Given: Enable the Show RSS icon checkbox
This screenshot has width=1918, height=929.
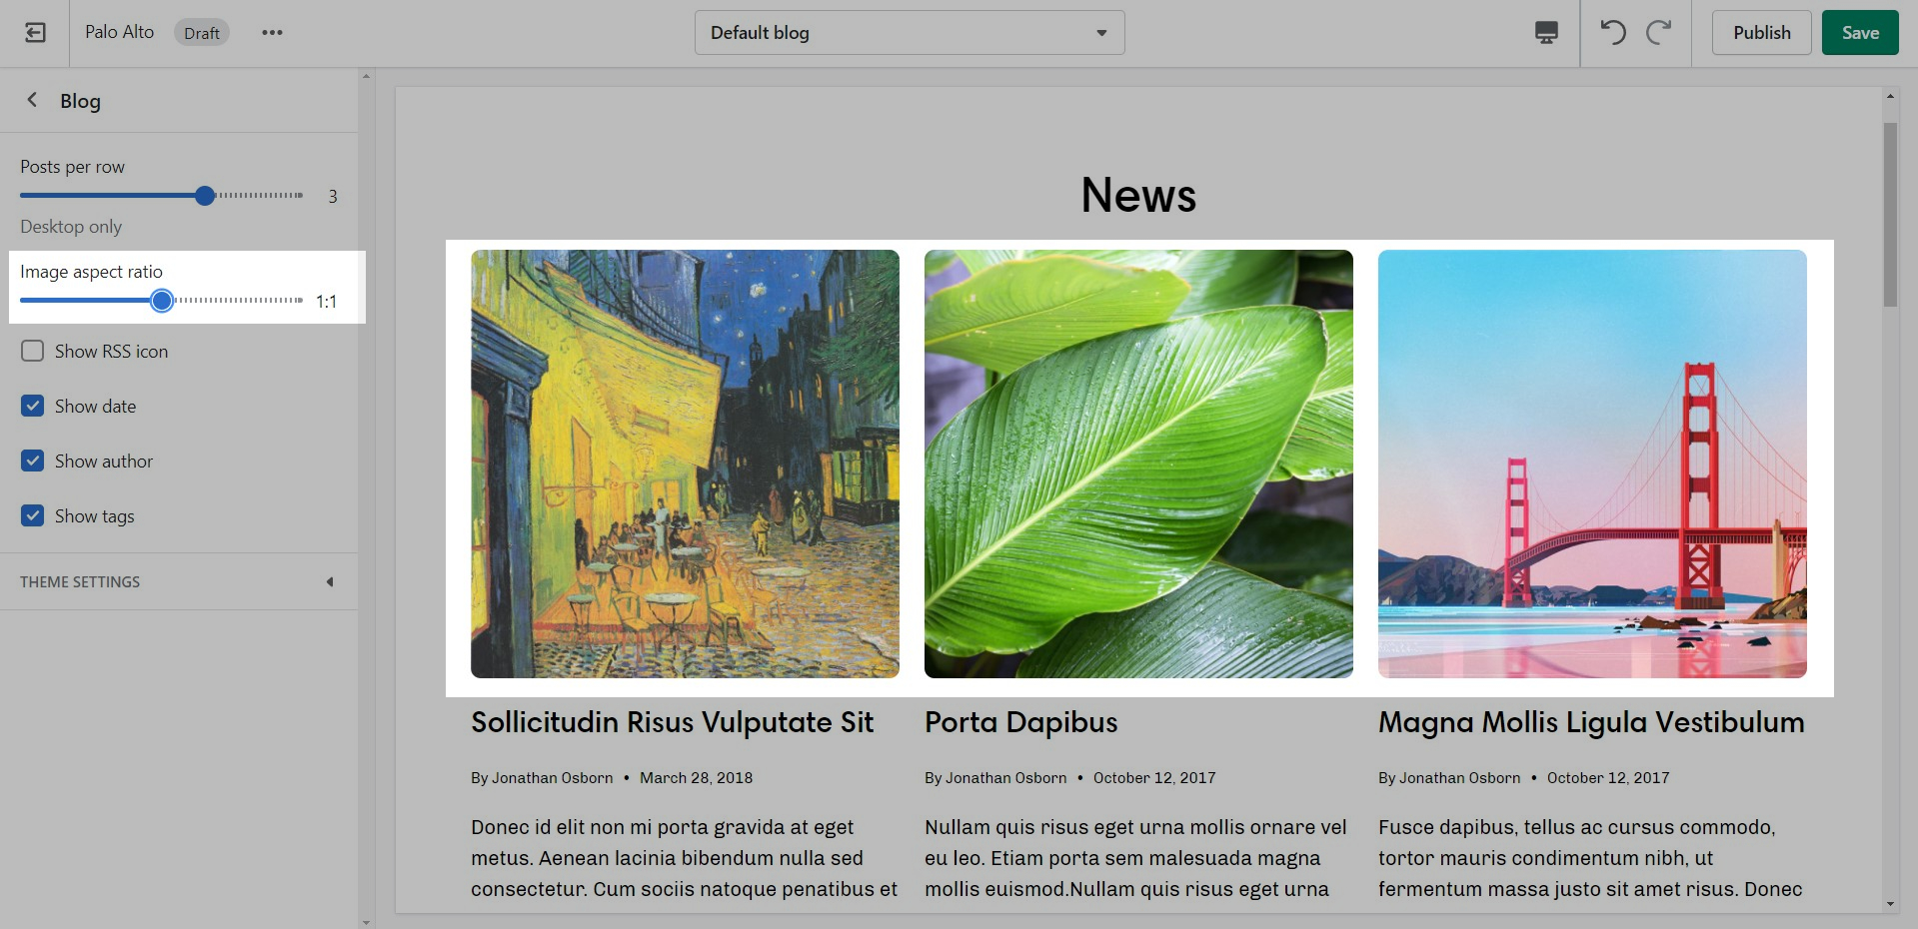Looking at the screenshot, I should pyautogui.click(x=33, y=352).
